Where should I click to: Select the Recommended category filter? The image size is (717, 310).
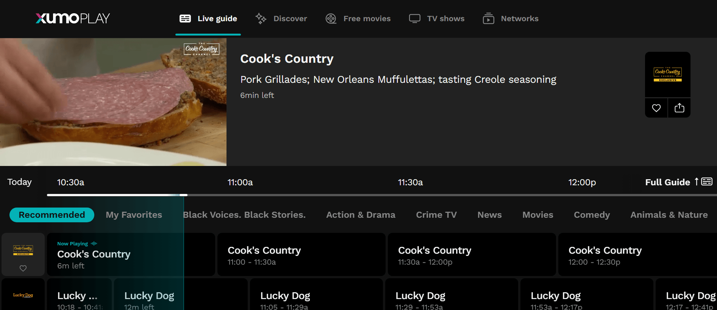[x=52, y=215]
